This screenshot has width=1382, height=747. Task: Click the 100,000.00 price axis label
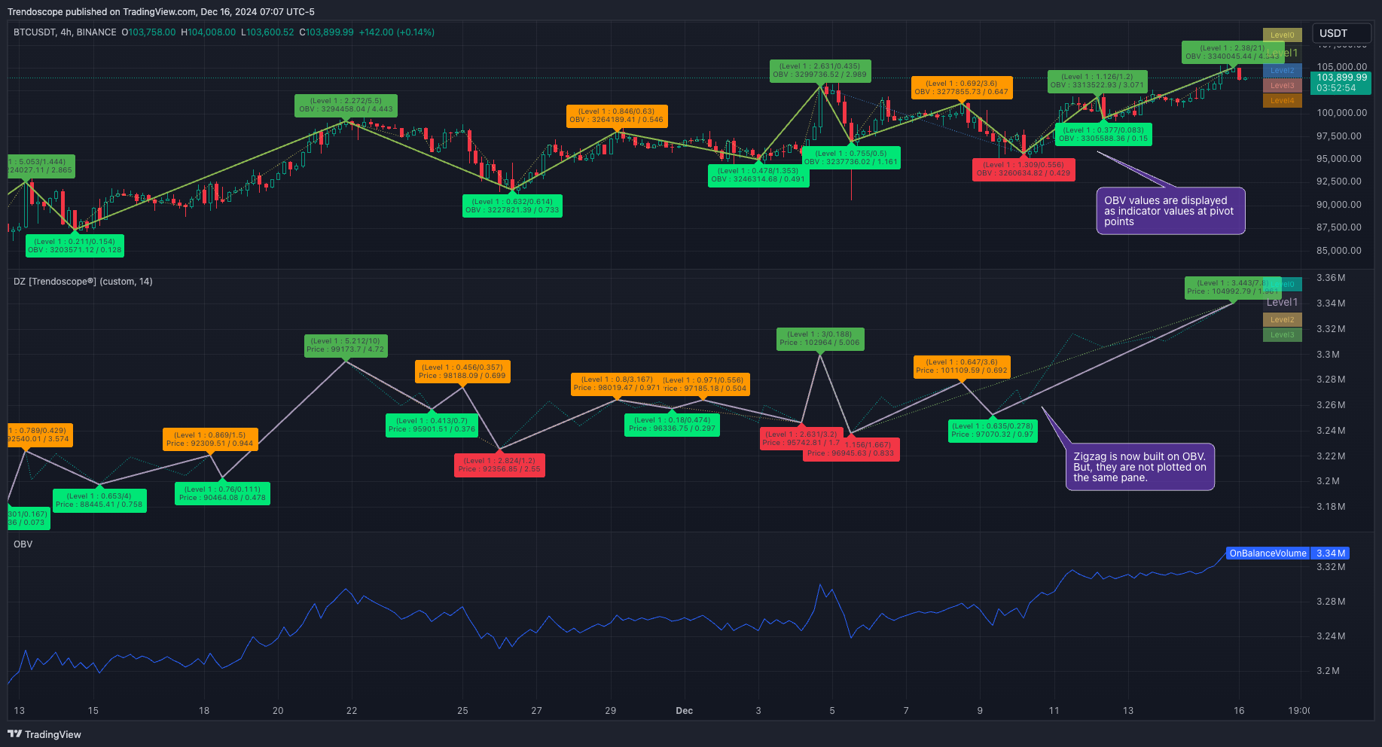[x=1341, y=113]
